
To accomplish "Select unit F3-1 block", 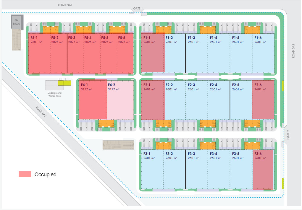I will tap(152, 170).
